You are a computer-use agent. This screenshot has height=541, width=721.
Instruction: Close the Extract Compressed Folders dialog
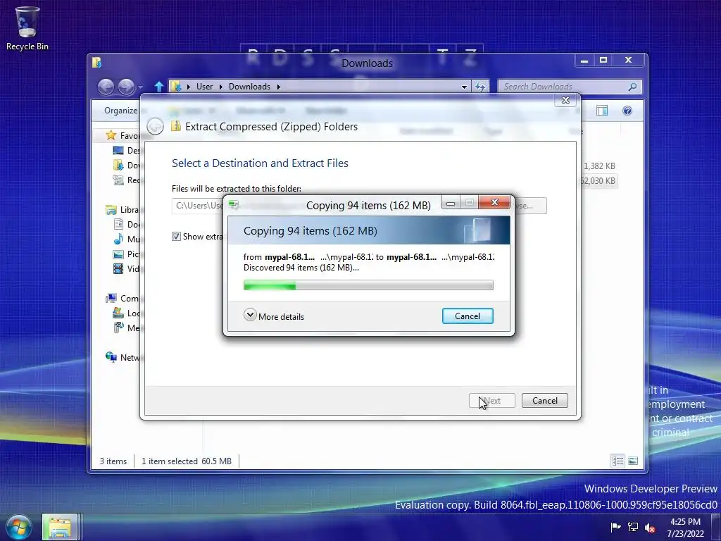(x=565, y=100)
